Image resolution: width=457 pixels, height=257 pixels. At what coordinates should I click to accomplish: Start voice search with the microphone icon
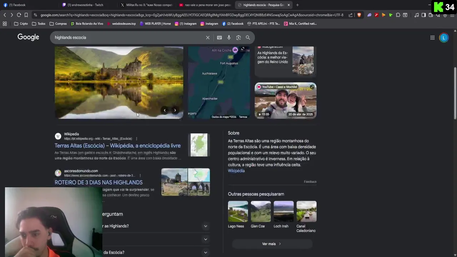point(229,37)
